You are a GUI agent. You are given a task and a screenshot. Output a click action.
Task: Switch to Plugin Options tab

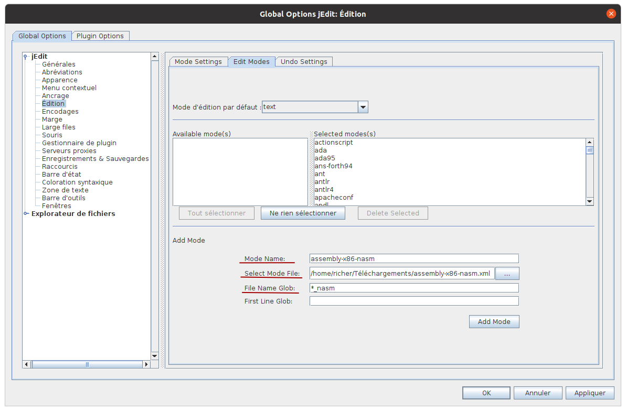(100, 36)
